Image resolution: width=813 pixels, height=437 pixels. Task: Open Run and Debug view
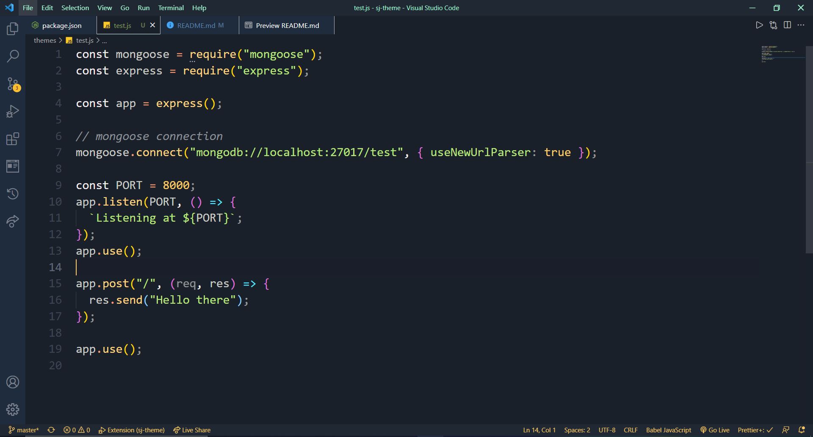[13, 111]
